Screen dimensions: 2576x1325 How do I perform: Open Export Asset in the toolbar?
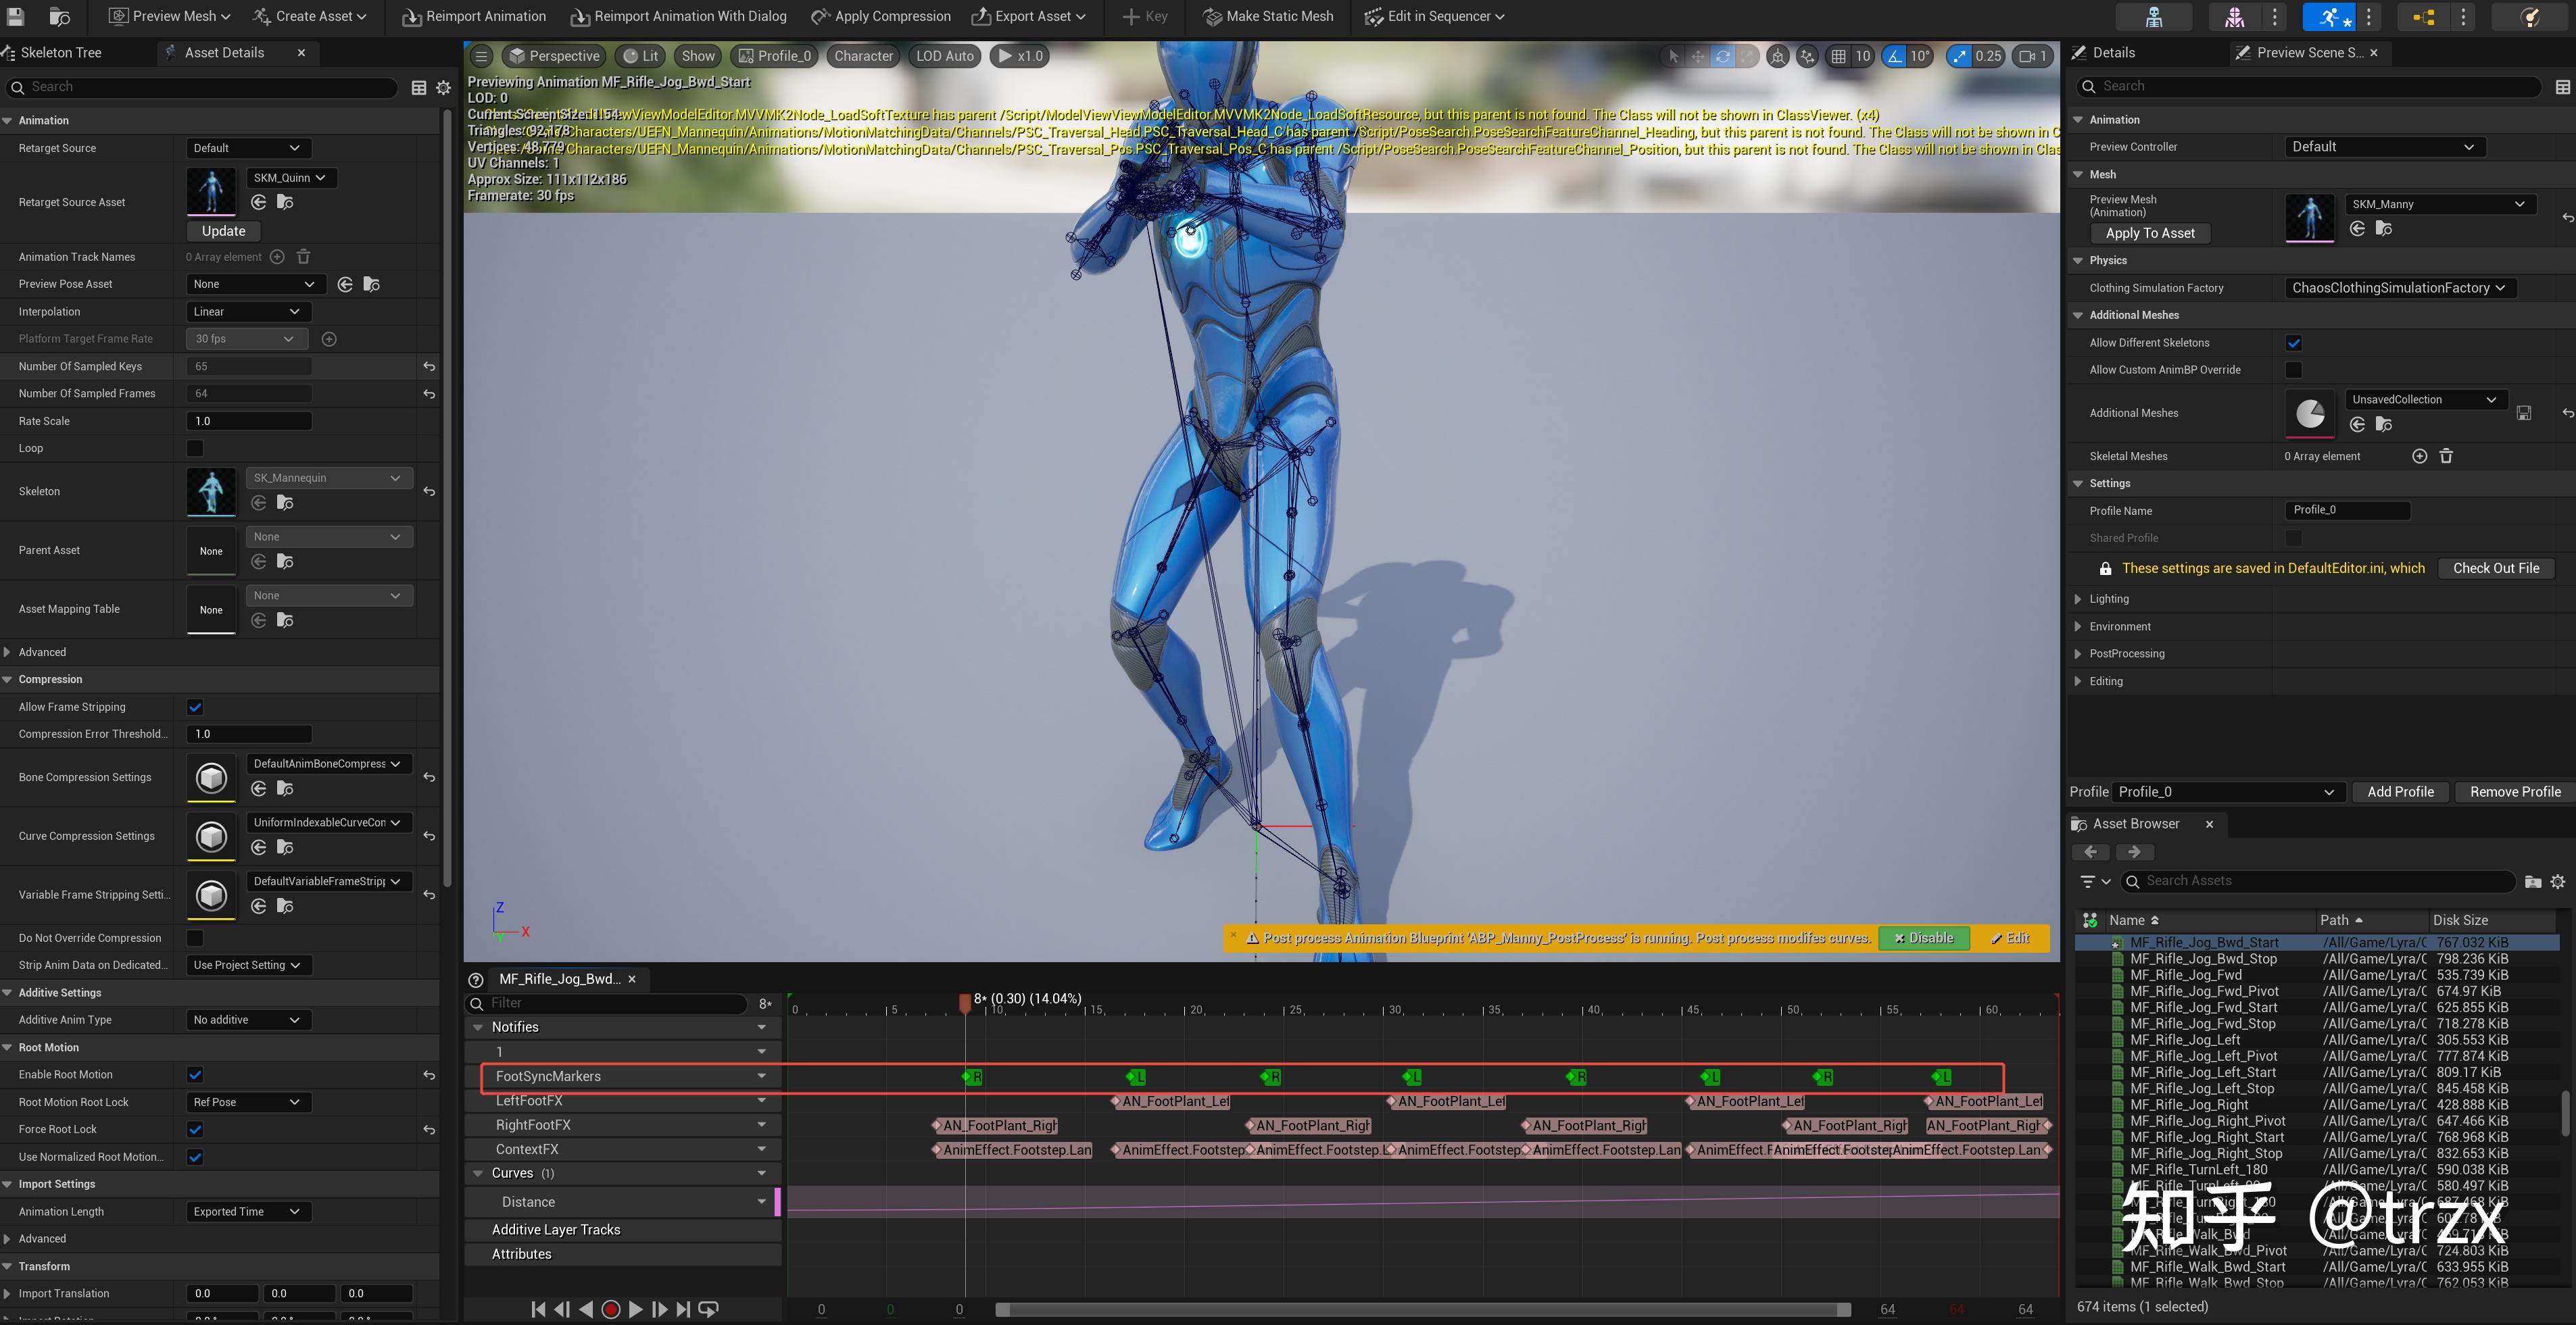point(1028,16)
